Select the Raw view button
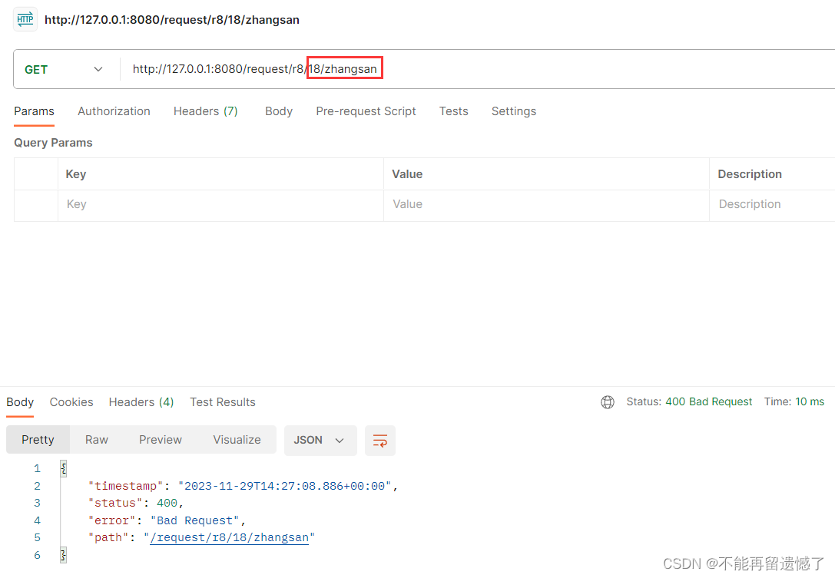The width and height of the screenshot is (835, 578). (96, 440)
